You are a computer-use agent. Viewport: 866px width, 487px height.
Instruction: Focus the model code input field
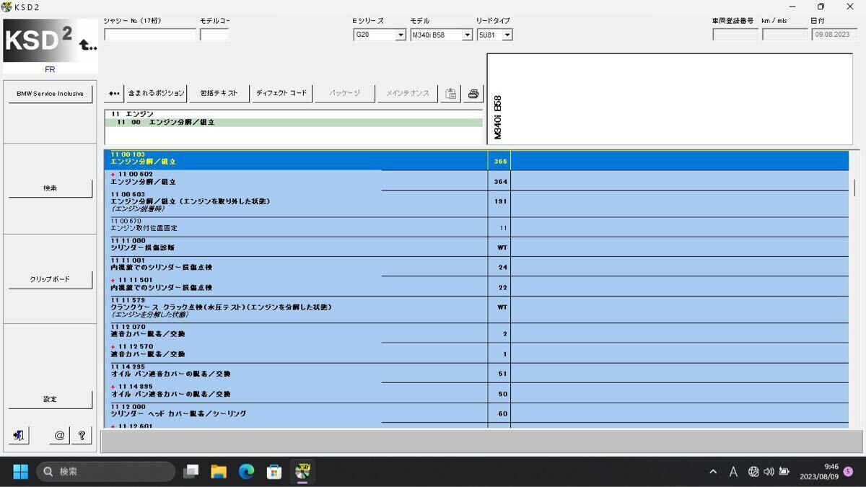[214, 35]
